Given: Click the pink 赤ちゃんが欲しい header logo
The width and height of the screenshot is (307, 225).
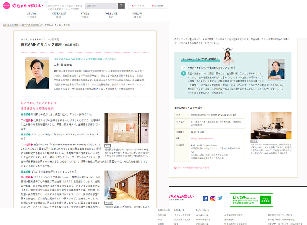Looking at the screenshot, I should (x=23, y=6).
